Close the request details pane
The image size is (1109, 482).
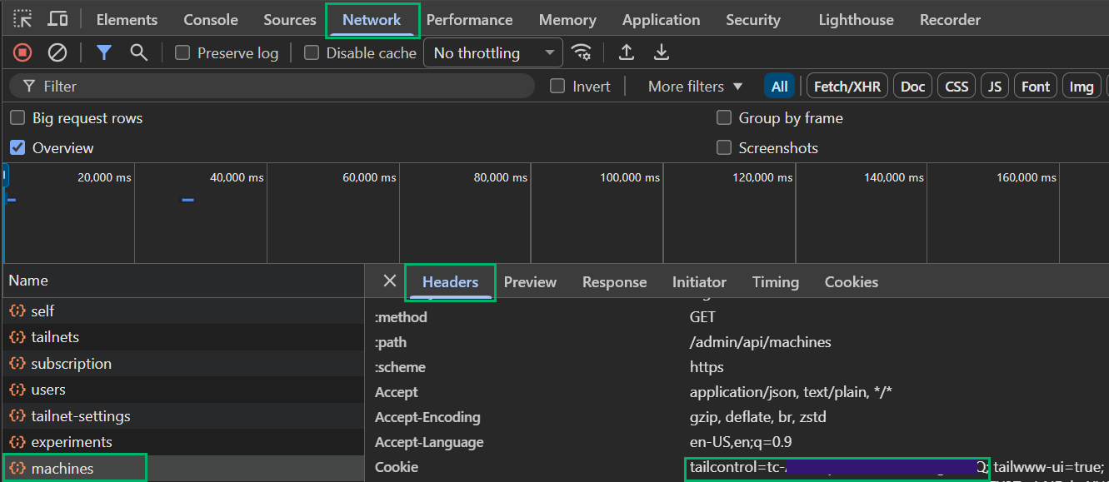(390, 281)
